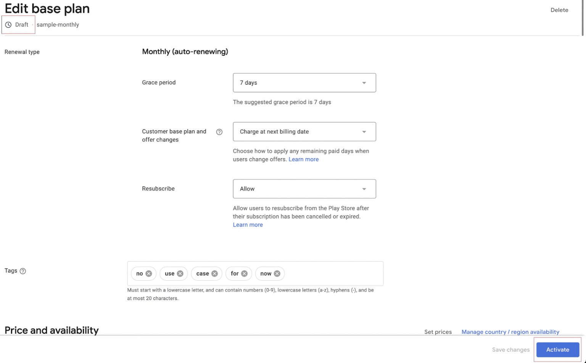Screen dimensions: 586x363
Task: Click the help icon next to Tags
Action: tap(23, 271)
